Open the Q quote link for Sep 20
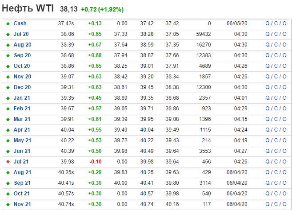Screen dimensions: 292x210 point(268,55)
